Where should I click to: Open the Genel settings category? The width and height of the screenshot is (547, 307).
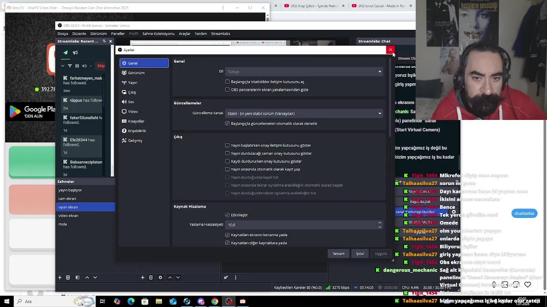click(144, 63)
